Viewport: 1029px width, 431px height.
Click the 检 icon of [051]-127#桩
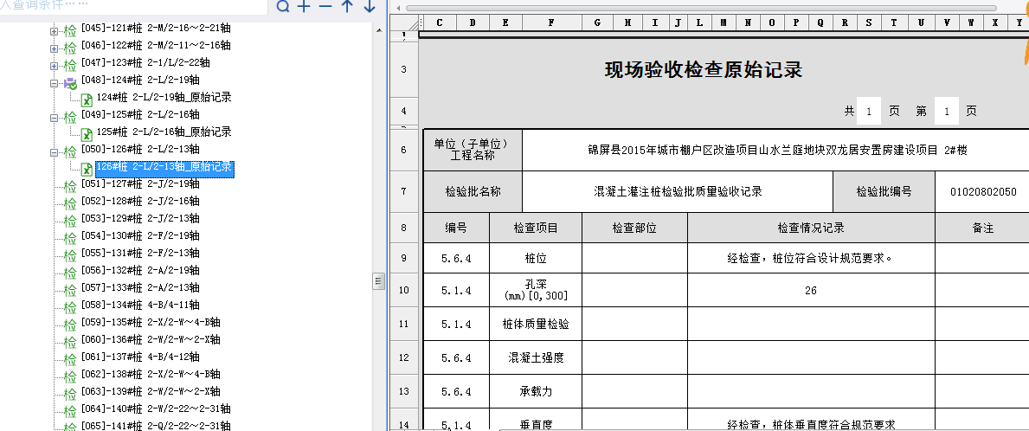70,186
